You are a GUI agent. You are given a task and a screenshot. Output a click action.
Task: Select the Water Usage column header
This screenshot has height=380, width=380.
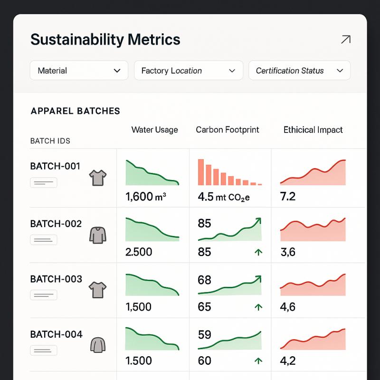(x=154, y=130)
